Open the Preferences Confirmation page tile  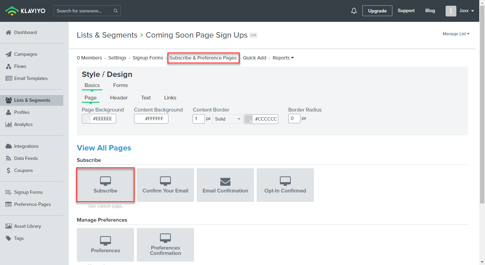(165, 245)
